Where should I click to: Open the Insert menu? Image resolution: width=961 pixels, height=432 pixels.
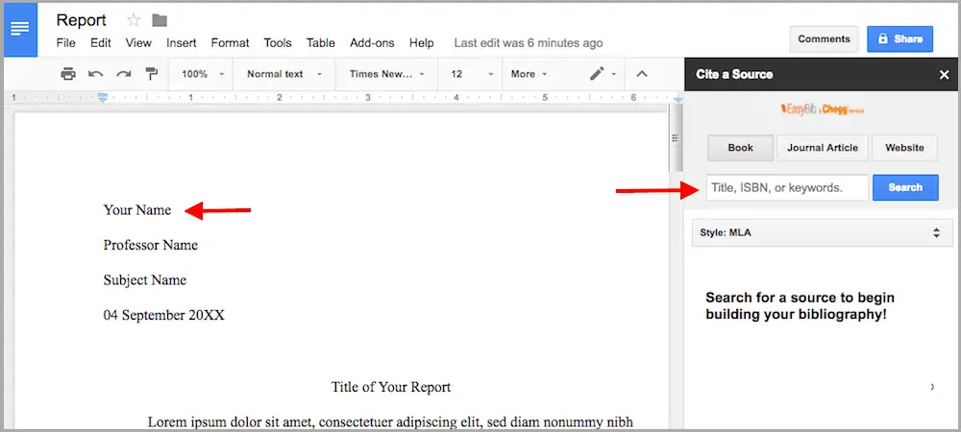coord(181,43)
